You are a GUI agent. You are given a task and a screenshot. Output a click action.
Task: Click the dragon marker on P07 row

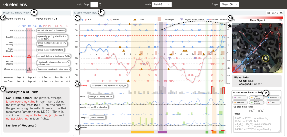click(144, 64)
